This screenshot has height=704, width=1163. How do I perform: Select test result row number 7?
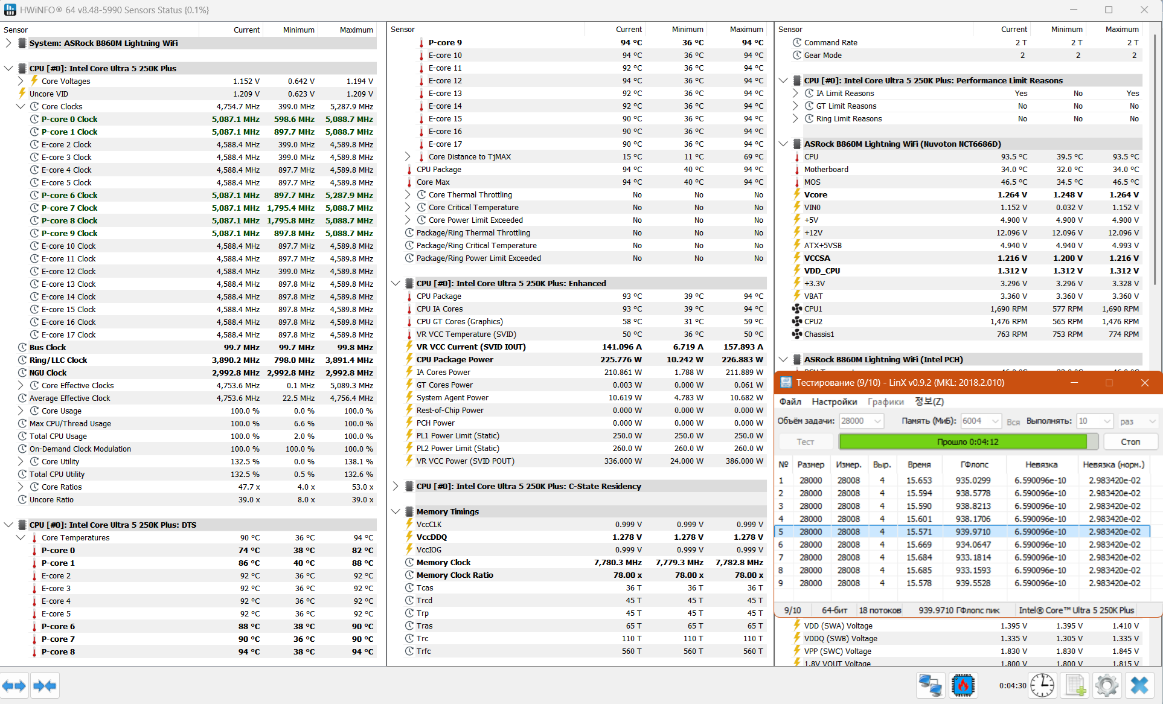click(x=962, y=557)
